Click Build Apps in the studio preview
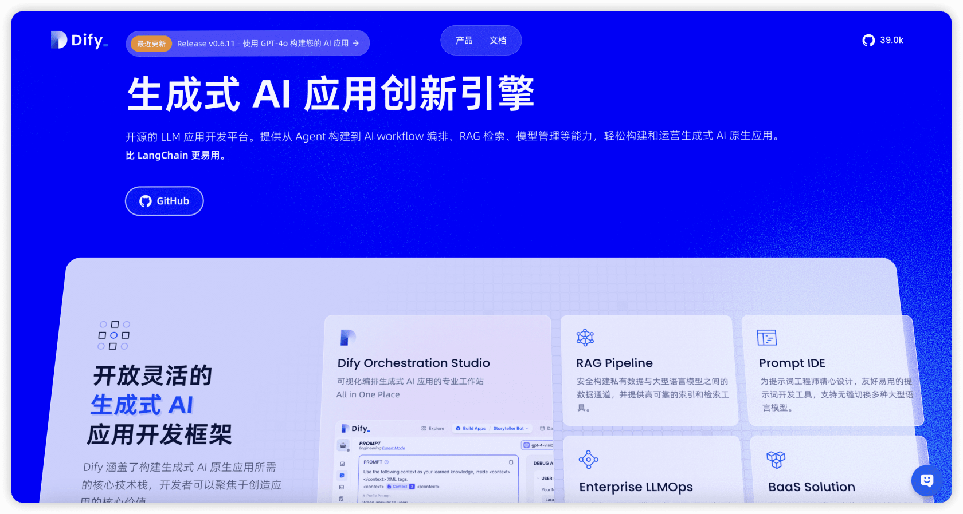This screenshot has width=963, height=514. [471, 428]
